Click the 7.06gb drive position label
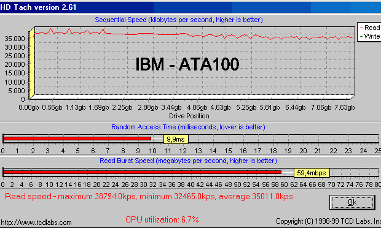381x228 pixels. point(321,107)
